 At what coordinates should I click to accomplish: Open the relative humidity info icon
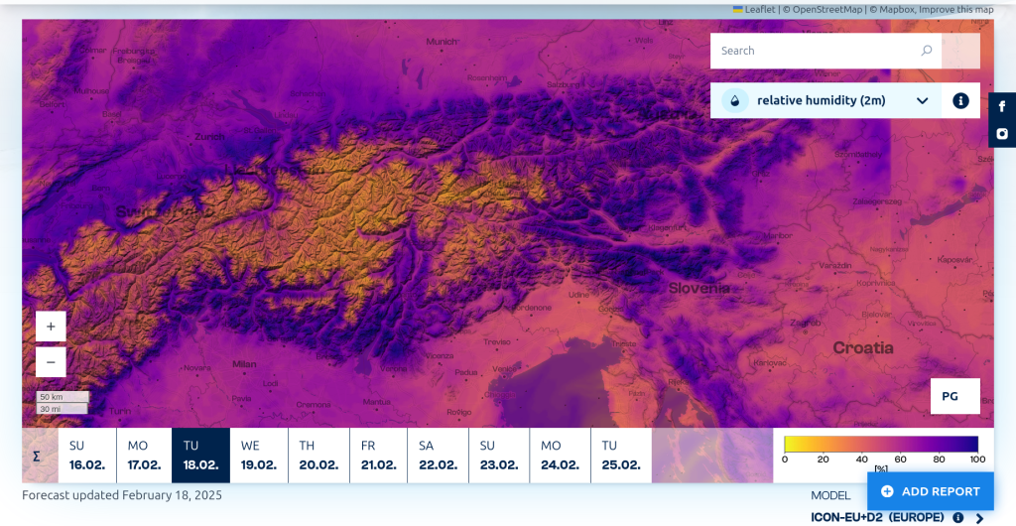point(960,100)
